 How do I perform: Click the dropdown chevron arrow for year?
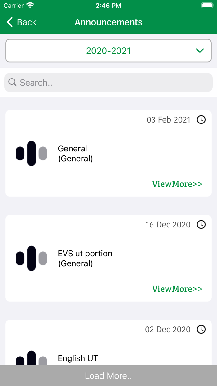coord(200,51)
